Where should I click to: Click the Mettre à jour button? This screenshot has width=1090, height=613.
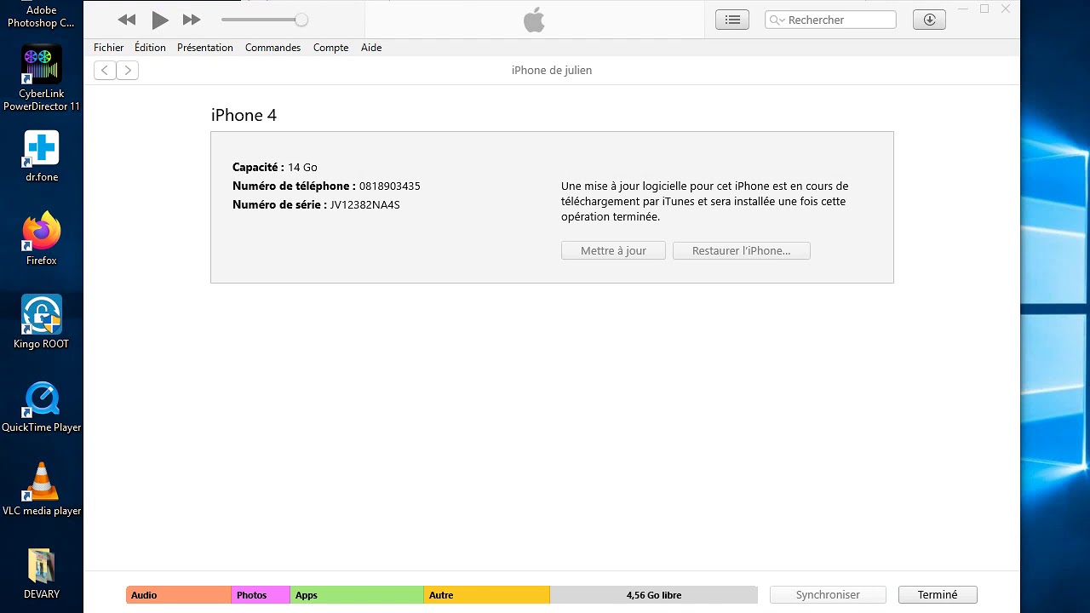point(613,251)
